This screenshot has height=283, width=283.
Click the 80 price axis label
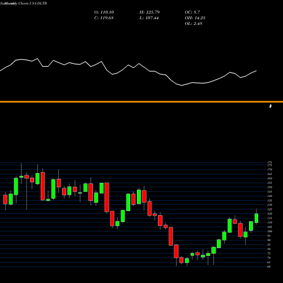[x=269, y=249]
